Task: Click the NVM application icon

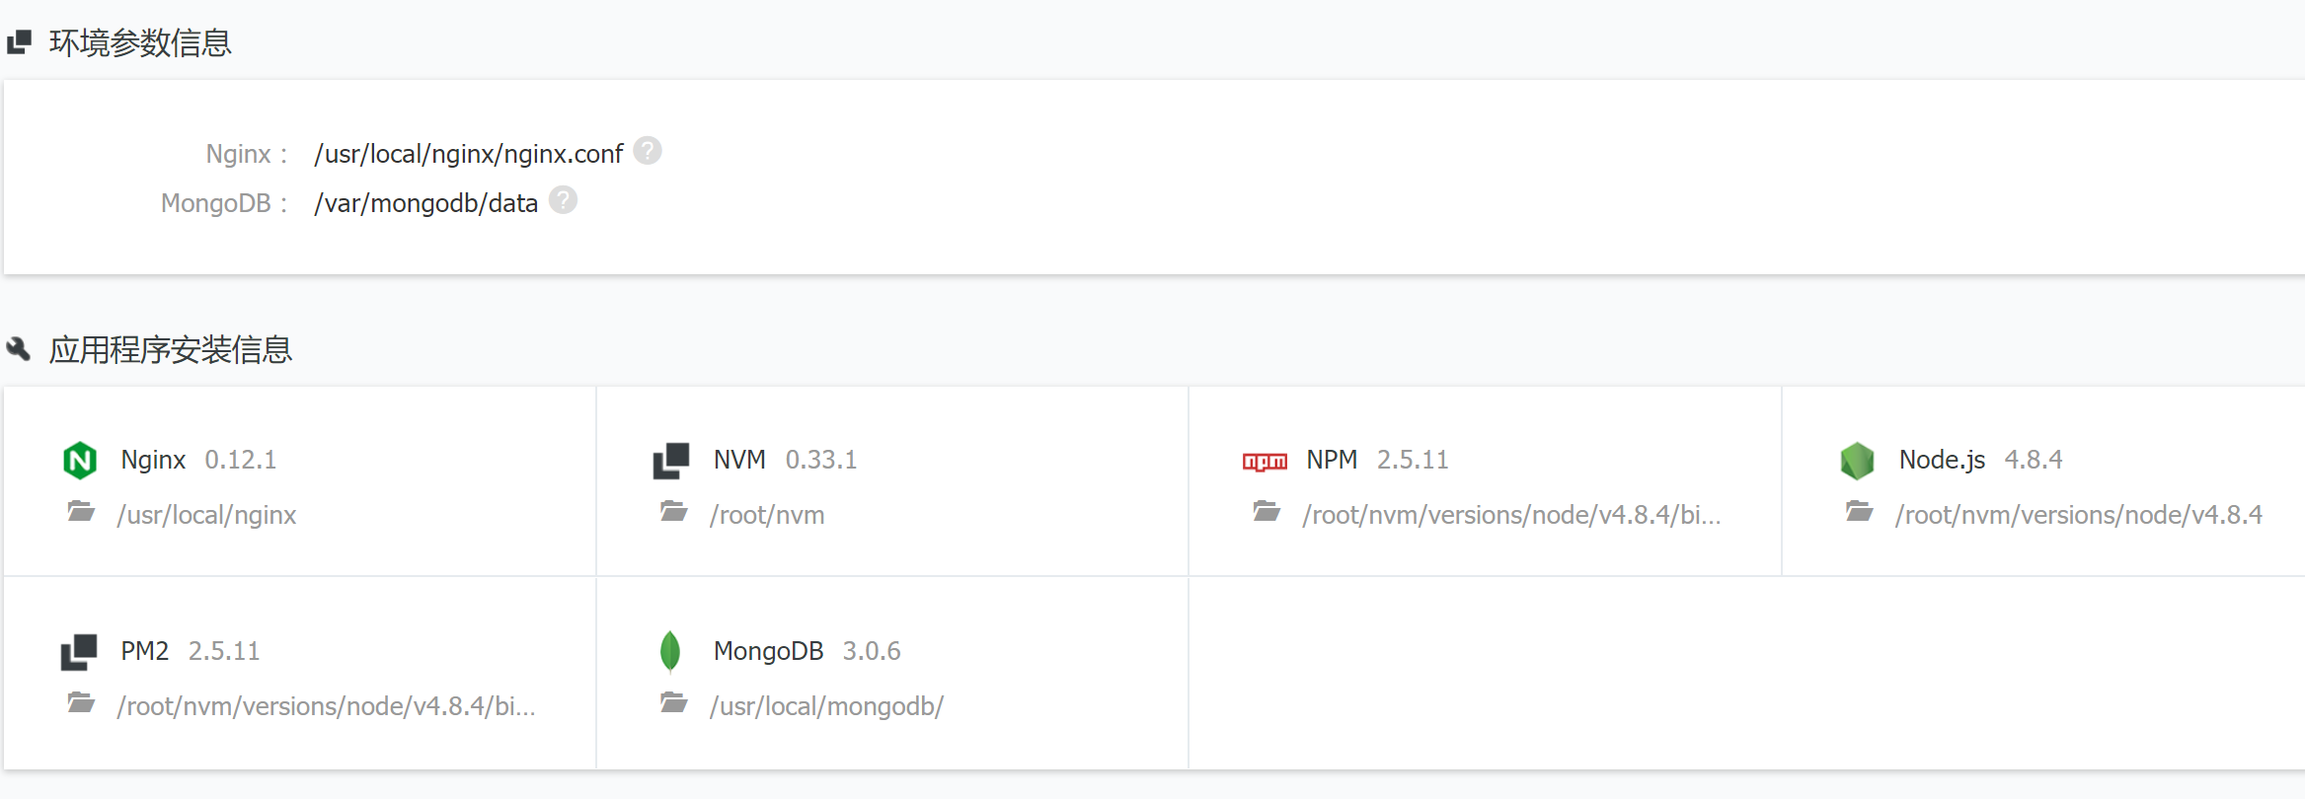Action: click(671, 461)
